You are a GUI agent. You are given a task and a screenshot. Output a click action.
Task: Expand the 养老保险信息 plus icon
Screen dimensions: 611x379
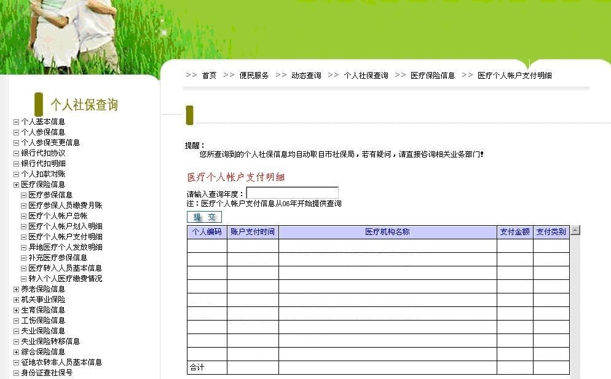click(16, 289)
